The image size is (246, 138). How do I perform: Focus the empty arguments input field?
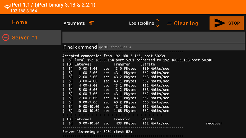tap(154, 37)
